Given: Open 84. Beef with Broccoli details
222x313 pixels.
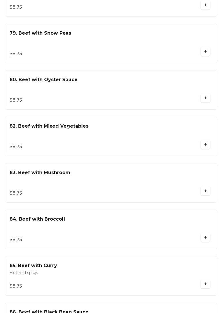Looking at the screenshot, I should 37,219.
